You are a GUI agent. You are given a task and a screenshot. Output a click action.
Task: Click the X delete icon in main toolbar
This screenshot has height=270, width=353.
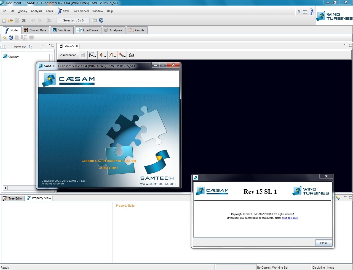(24, 20)
